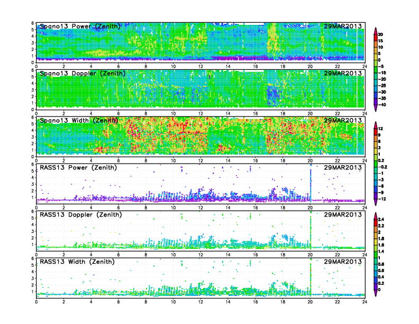Click 29MAR2013 date in Spano13 Width panel

tap(343, 120)
